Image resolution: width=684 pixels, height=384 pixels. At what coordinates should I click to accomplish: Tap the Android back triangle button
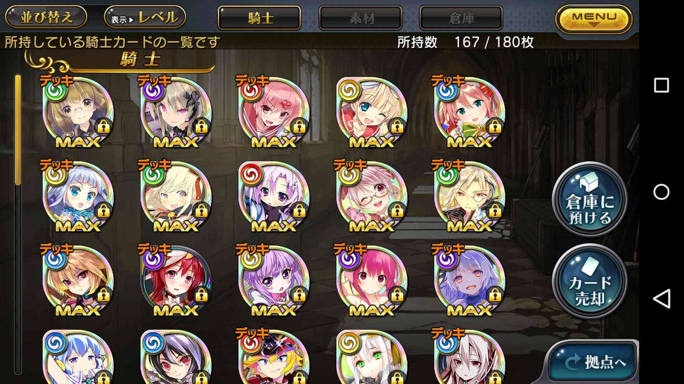pyautogui.click(x=661, y=299)
